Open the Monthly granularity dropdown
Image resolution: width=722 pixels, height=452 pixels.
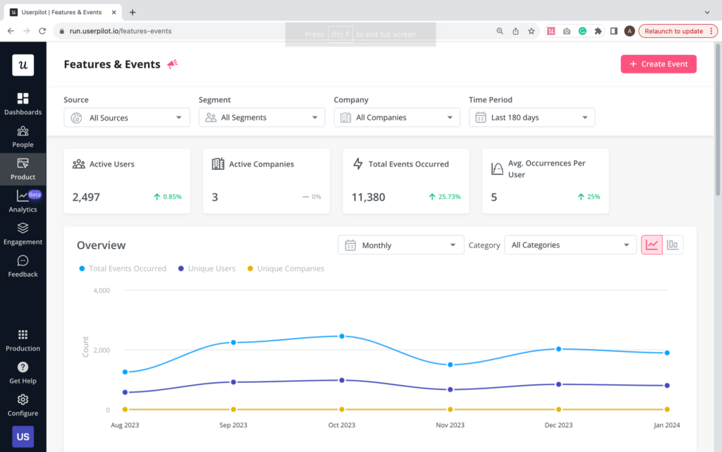tap(400, 245)
